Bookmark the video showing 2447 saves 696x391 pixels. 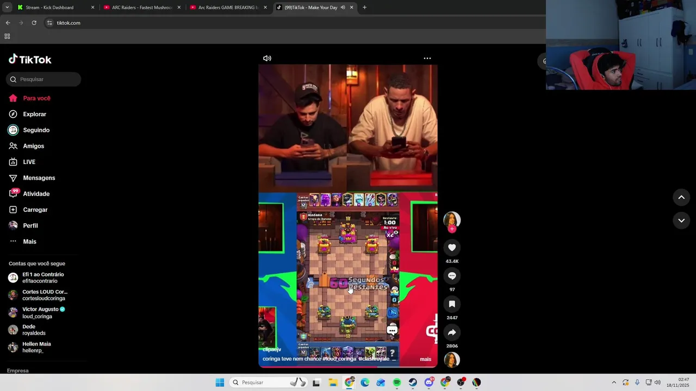[x=452, y=304]
